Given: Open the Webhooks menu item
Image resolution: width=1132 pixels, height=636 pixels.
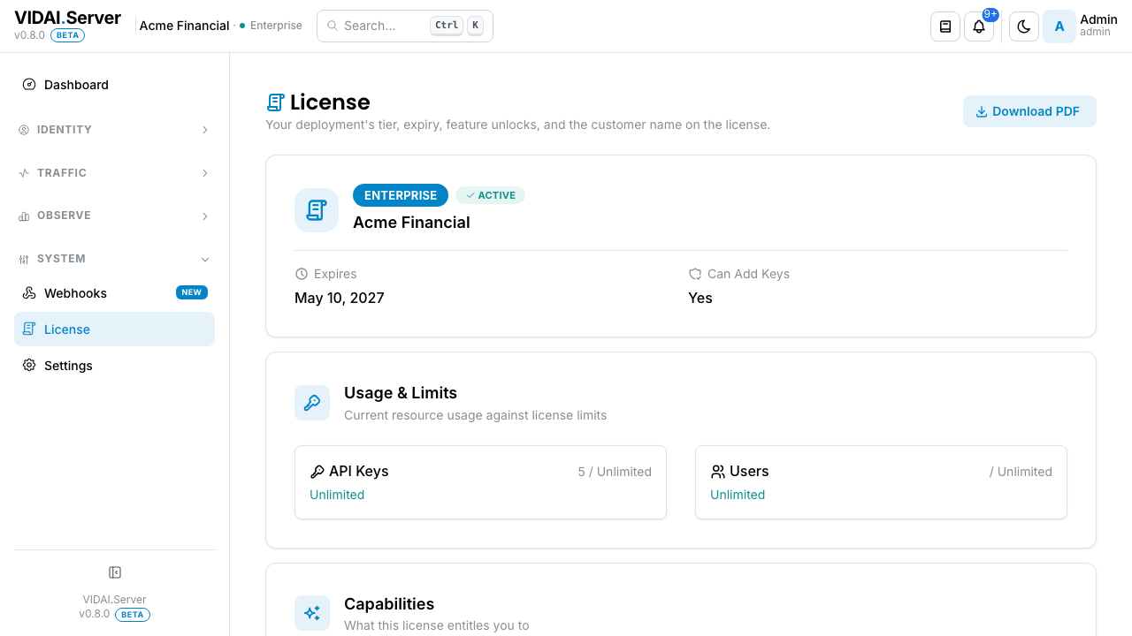Looking at the screenshot, I should (x=114, y=293).
